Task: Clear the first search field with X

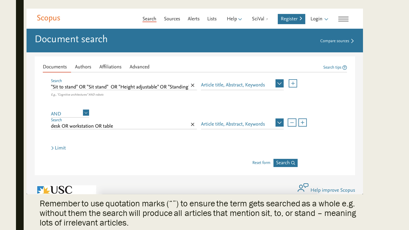Action: (193, 85)
